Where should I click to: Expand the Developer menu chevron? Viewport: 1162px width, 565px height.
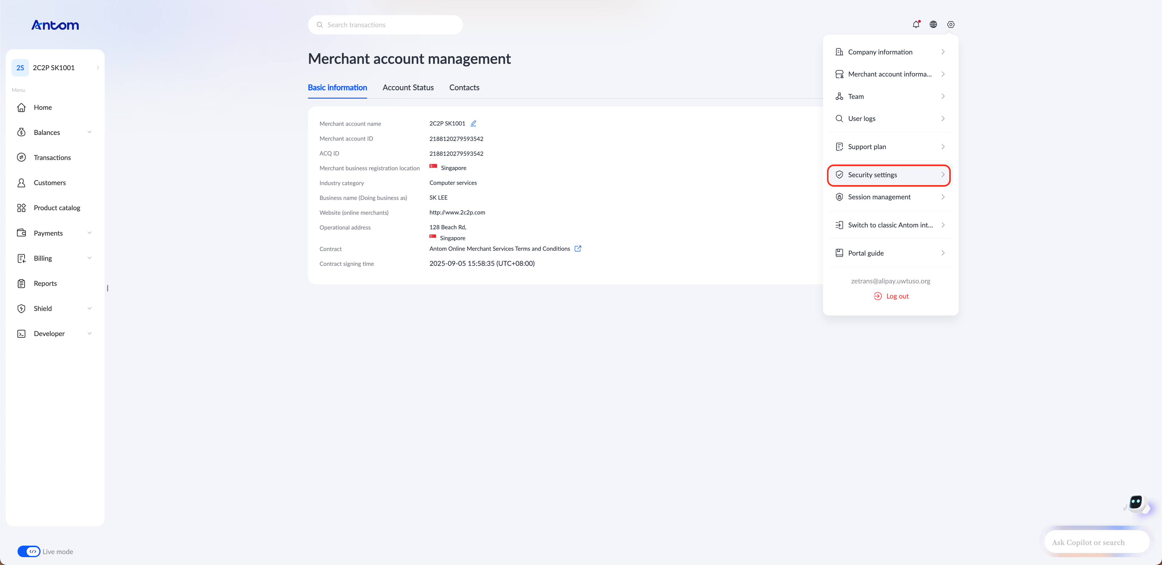(89, 334)
